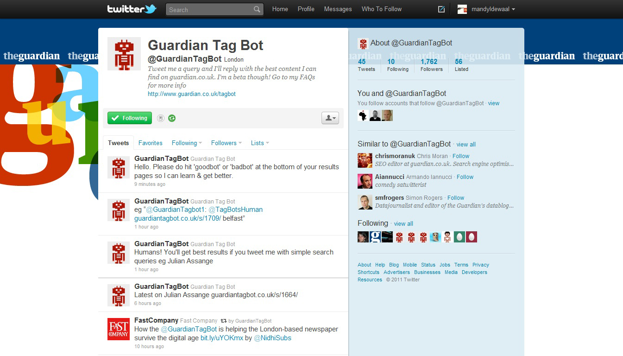Click the FastCompany logo avatar
The image size is (623, 356).
tap(119, 329)
